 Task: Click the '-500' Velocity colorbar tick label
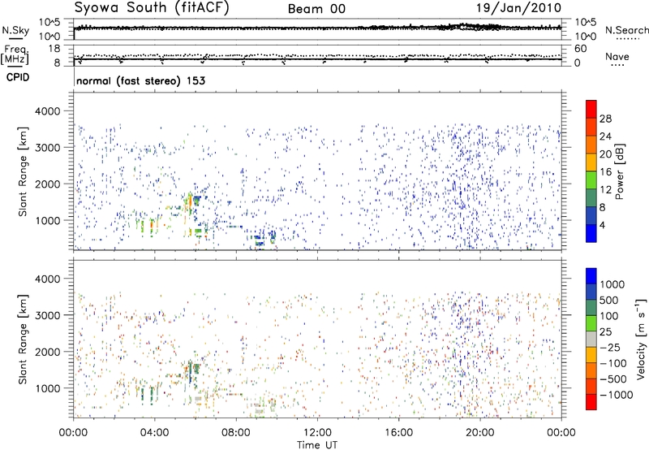[613, 379]
